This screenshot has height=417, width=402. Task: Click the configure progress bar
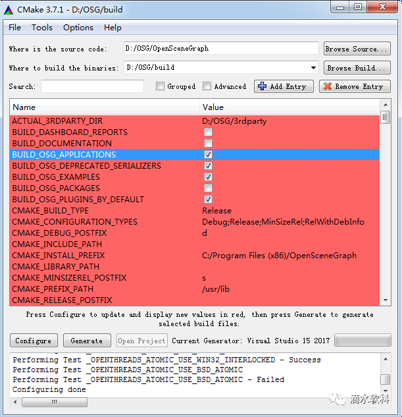pos(363,340)
